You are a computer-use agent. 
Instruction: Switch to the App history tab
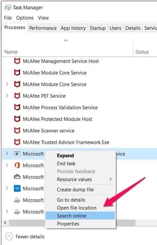point(73,28)
